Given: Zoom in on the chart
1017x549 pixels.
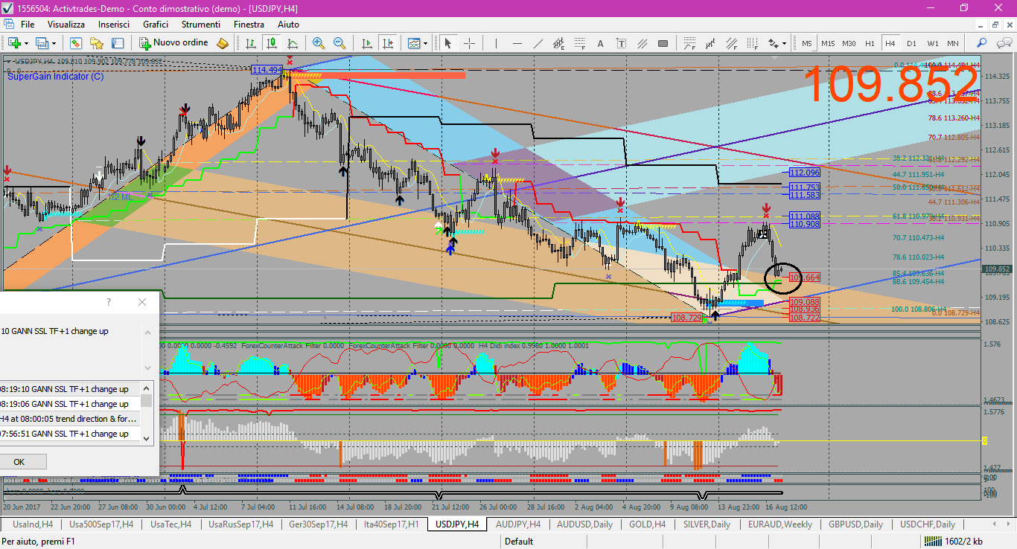Looking at the screenshot, I should [319, 43].
